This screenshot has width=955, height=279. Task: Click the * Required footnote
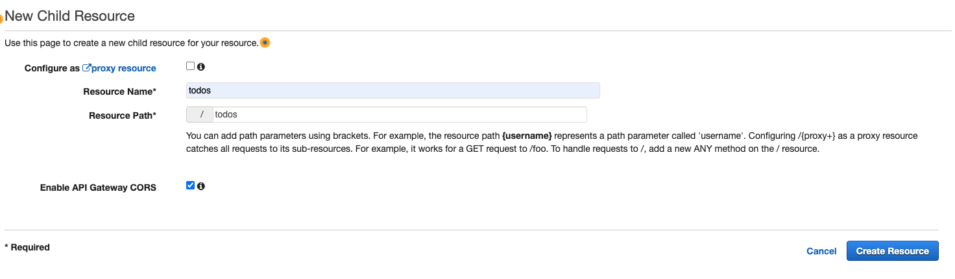(x=27, y=247)
